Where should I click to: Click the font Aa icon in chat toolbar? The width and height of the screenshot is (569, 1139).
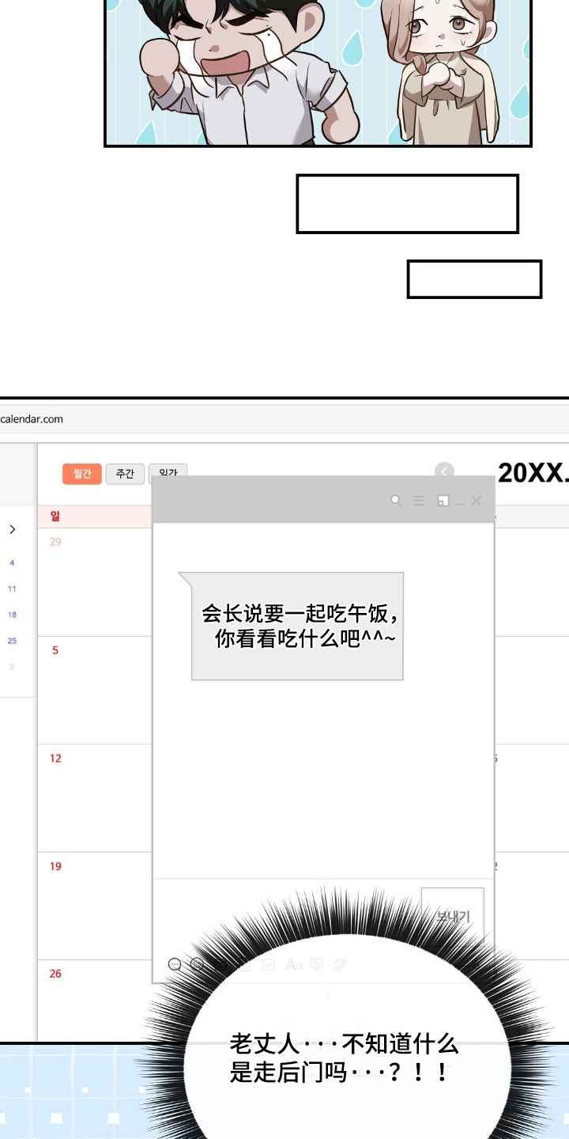tap(294, 964)
